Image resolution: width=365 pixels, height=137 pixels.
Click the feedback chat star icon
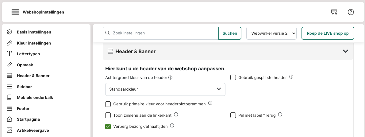click(x=334, y=12)
